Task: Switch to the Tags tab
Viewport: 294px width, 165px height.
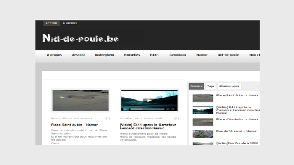Action: point(211,87)
